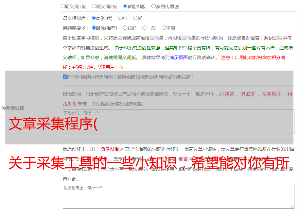
Task: Click the 燕窝 example keyword
Action: coord(229,94)
